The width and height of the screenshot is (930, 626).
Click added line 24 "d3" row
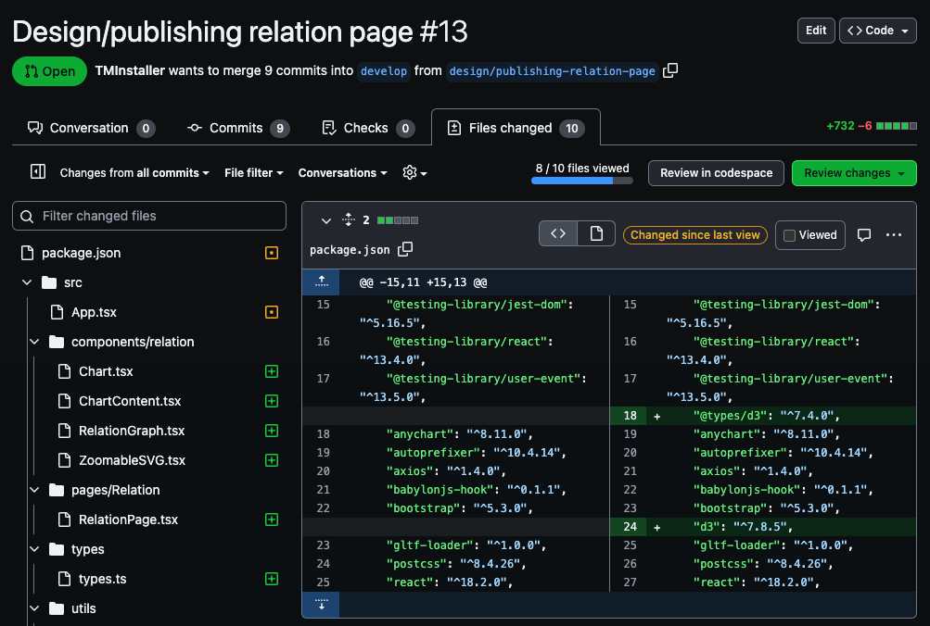pos(763,527)
